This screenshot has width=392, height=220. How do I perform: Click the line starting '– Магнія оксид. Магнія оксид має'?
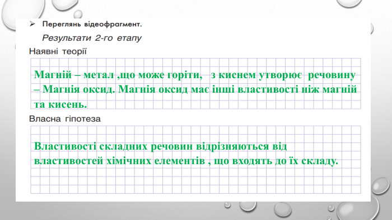tap(195, 89)
